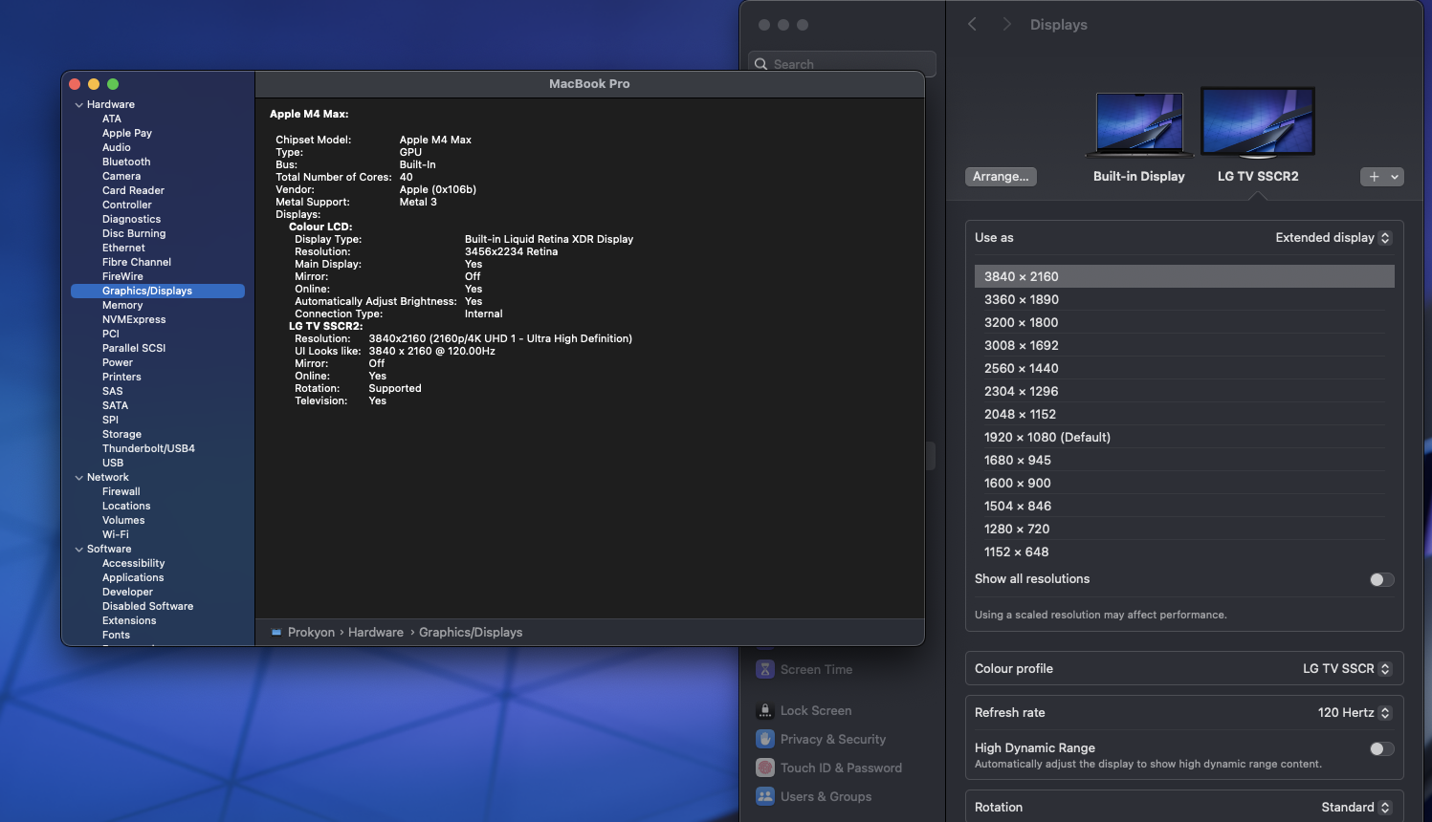The width and height of the screenshot is (1432, 822).
Task: Select ATA in the Hardware tree
Action: (112, 119)
